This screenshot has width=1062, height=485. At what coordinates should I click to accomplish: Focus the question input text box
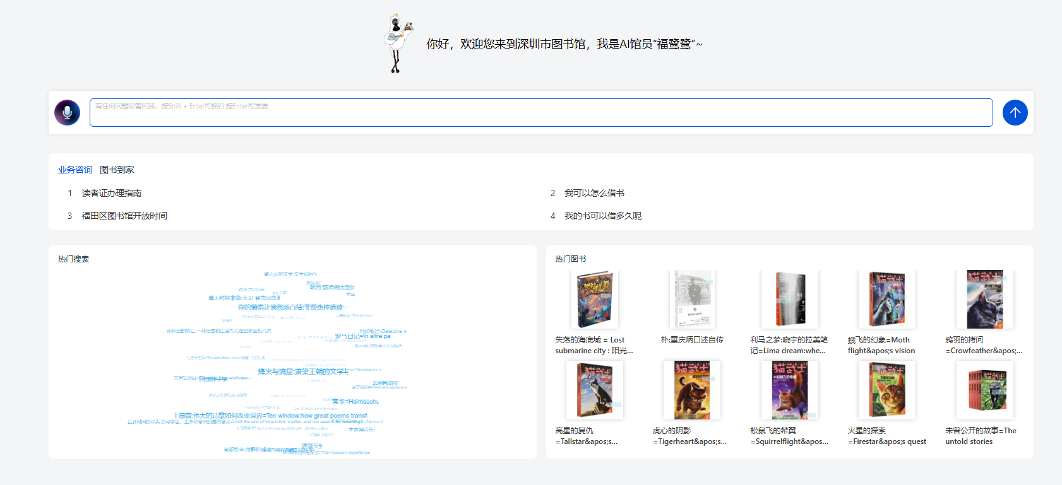click(541, 112)
